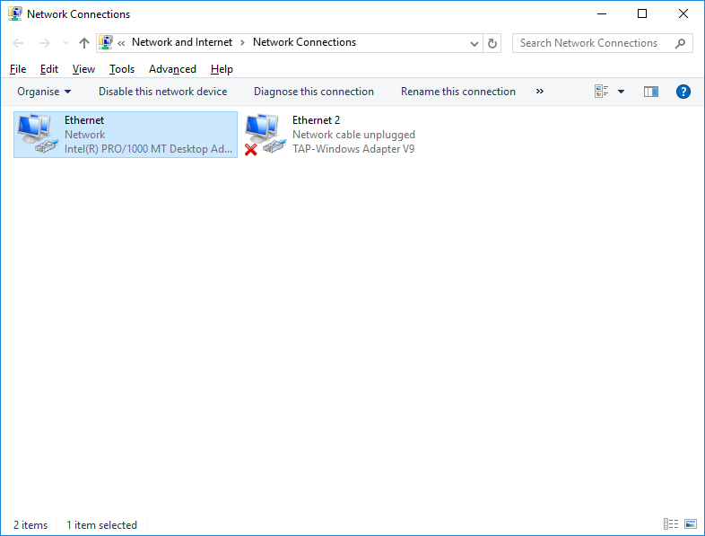Click the Back navigation arrow
The width and height of the screenshot is (705, 536).
click(19, 43)
